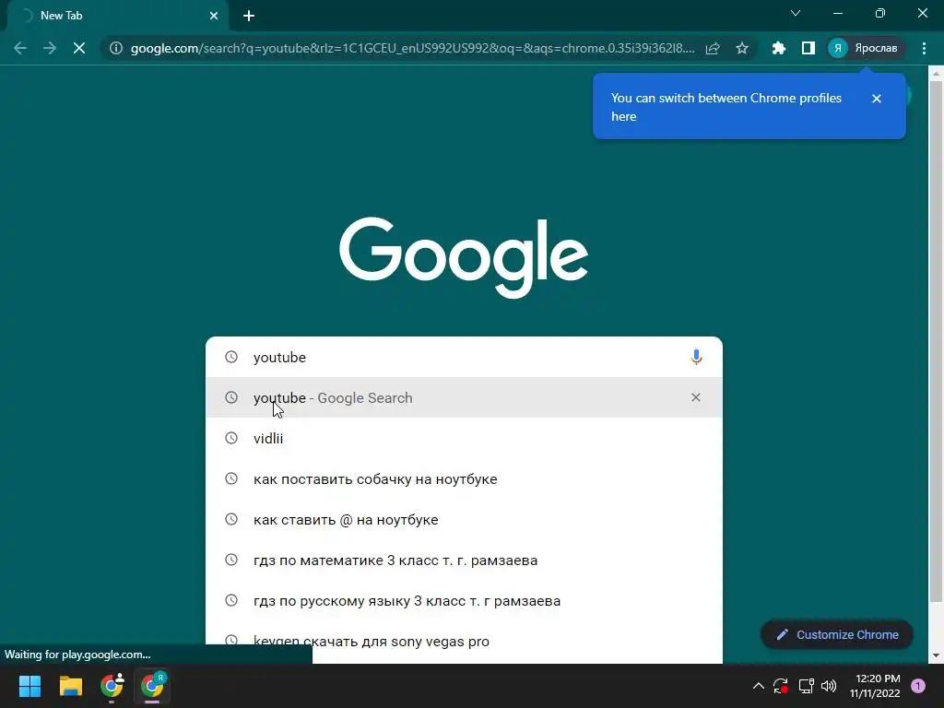Screen dimensions: 944x708
Task: Open the notification badge in the taskbar
Action: click(918, 686)
